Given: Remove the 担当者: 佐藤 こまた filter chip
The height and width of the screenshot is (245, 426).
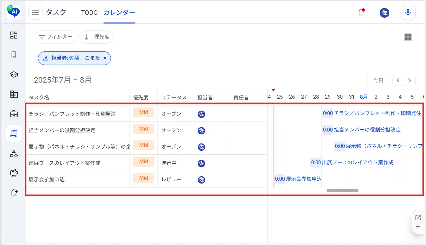Looking at the screenshot, I should point(105,58).
